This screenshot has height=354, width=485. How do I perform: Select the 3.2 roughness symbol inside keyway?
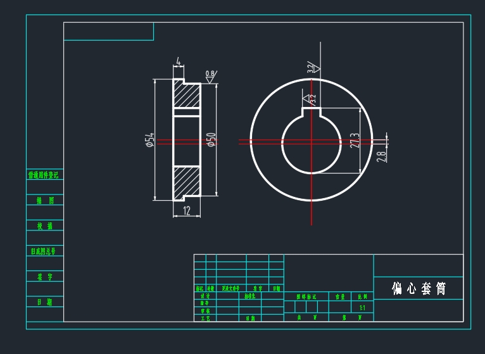tap(310, 99)
